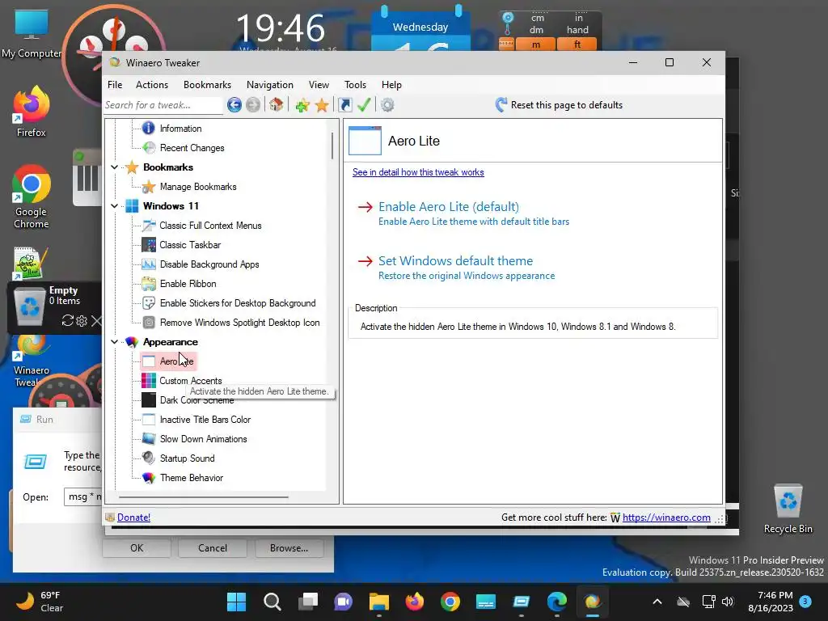Screen dimensions: 828x621
Task: Select Inactive Title Bars Color
Action: click(205, 420)
